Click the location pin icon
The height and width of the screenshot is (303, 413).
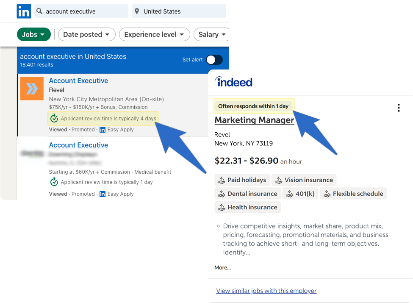137,11
